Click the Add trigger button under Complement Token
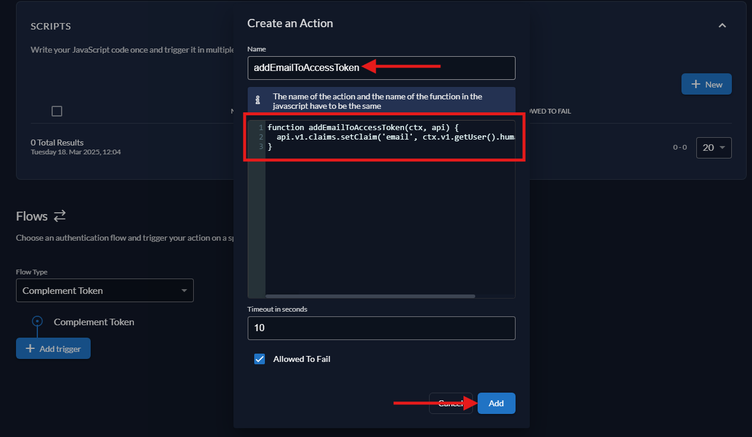The width and height of the screenshot is (752, 437). coord(53,348)
